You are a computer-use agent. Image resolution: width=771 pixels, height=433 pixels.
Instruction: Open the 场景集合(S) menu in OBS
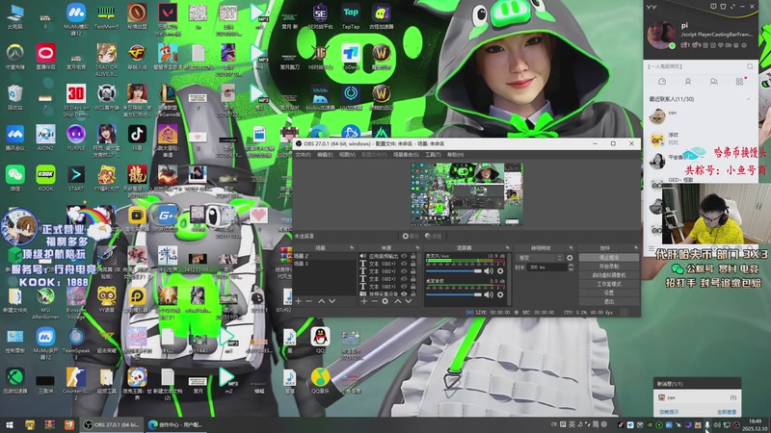[406, 155]
